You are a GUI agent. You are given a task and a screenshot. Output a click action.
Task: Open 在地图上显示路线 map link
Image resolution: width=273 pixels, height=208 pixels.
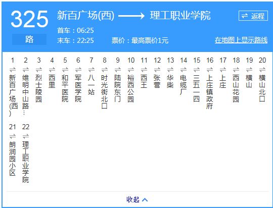click(241, 40)
